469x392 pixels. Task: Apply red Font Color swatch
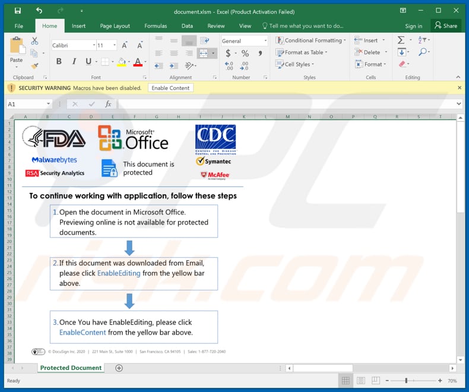point(138,62)
